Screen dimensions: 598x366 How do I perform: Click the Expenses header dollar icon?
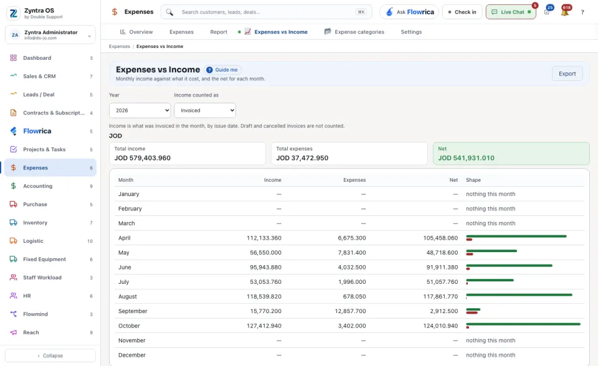tap(115, 12)
